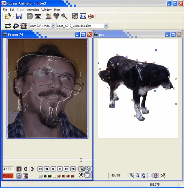Toggle the first red round indicator
The width and height of the screenshot is (184, 188).
(x=64, y=176)
